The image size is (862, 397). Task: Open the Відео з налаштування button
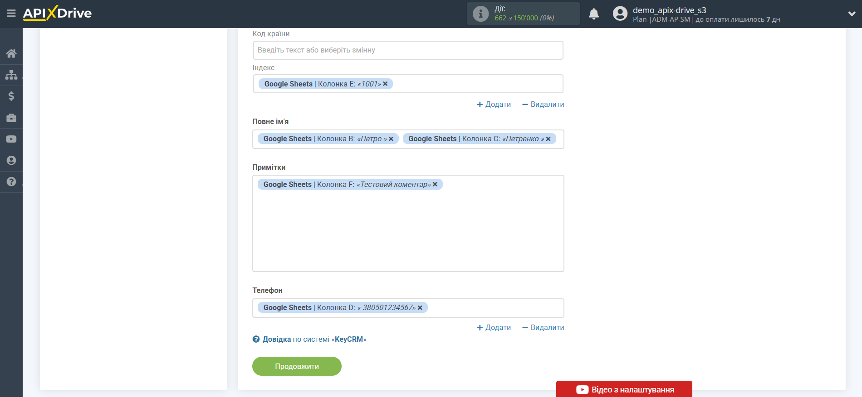coord(624,389)
